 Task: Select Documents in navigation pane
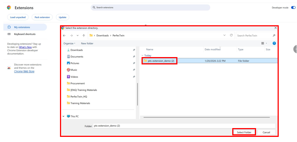pos(77,57)
